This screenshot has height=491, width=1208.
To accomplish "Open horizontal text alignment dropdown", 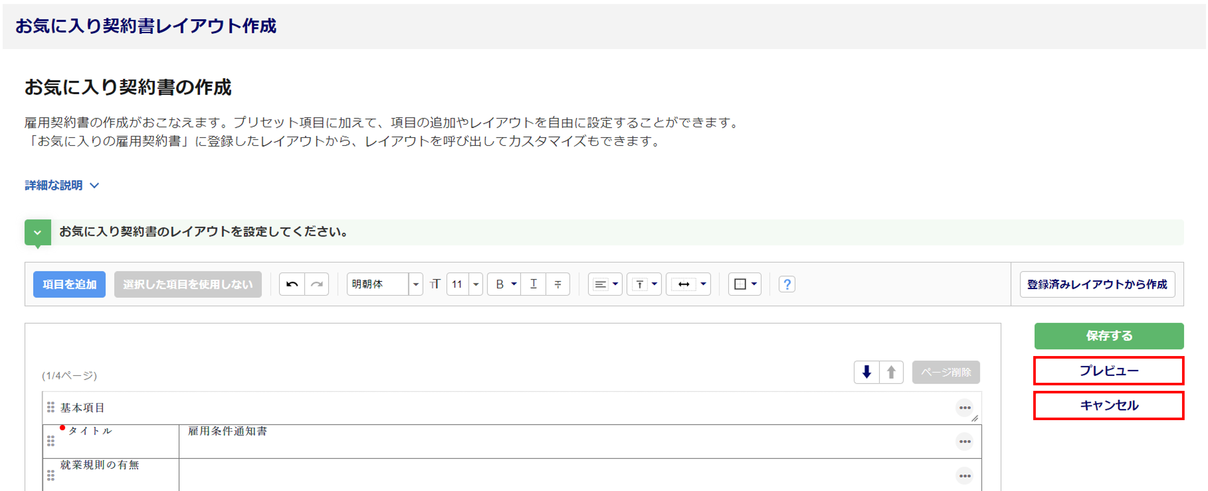I will click(x=605, y=284).
